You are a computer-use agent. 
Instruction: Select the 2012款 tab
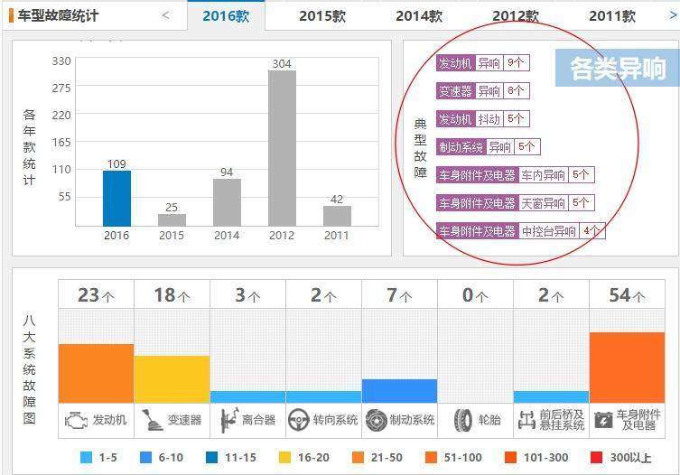(x=516, y=16)
